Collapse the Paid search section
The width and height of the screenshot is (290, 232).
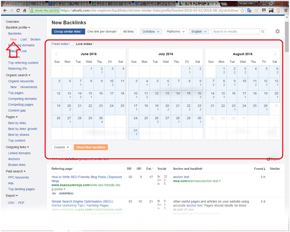(16, 171)
